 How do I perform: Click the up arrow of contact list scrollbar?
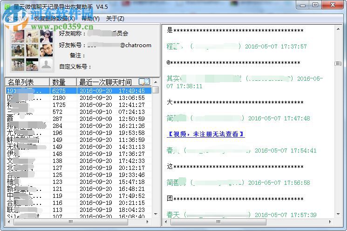[x=156, y=82]
